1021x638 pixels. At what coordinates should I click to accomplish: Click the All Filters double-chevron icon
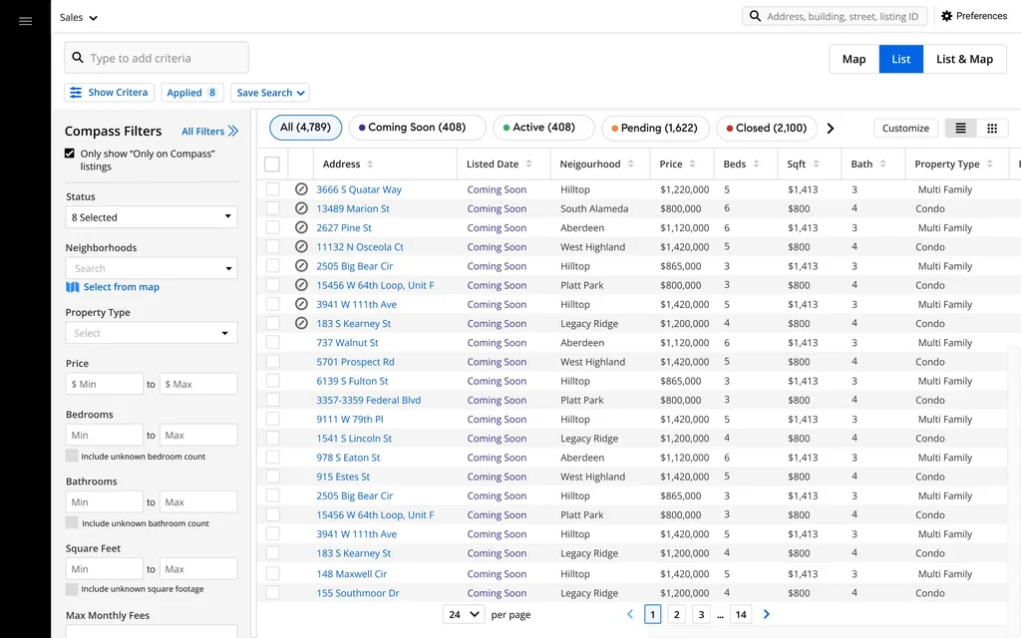[233, 131]
